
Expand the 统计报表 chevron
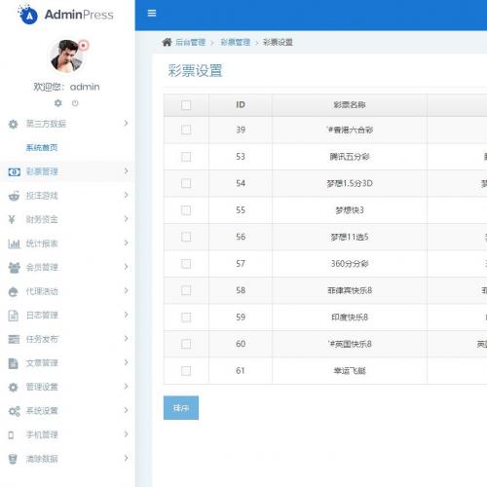tap(127, 243)
